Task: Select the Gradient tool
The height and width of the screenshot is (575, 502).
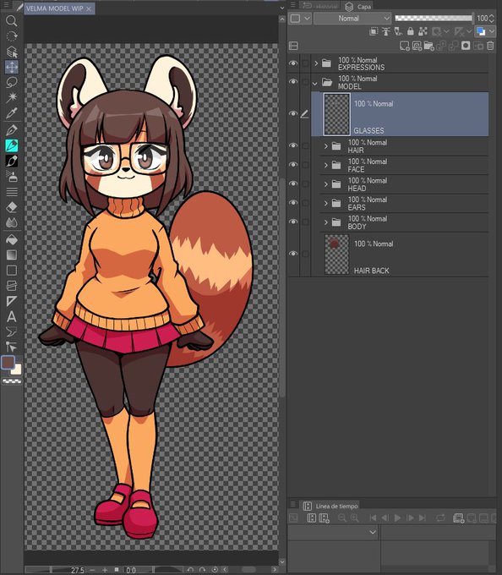Action: [11, 255]
